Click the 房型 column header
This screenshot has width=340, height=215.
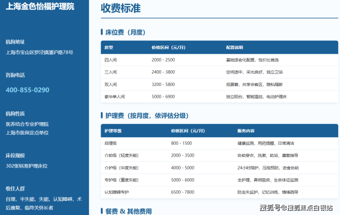[109, 47]
